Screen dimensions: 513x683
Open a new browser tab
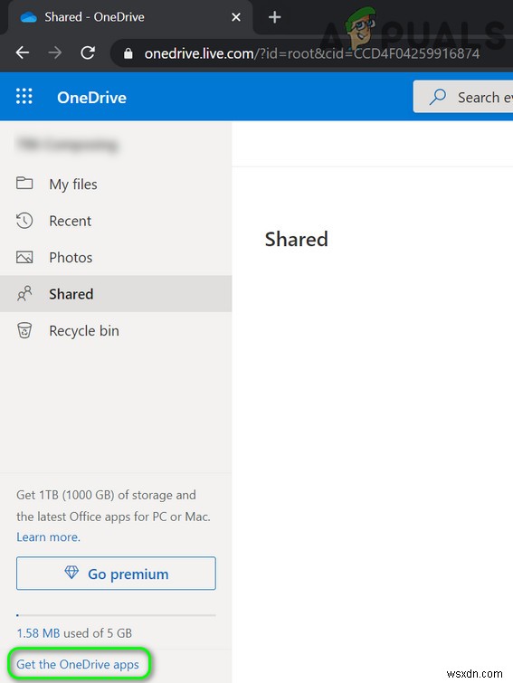(275, 17)
